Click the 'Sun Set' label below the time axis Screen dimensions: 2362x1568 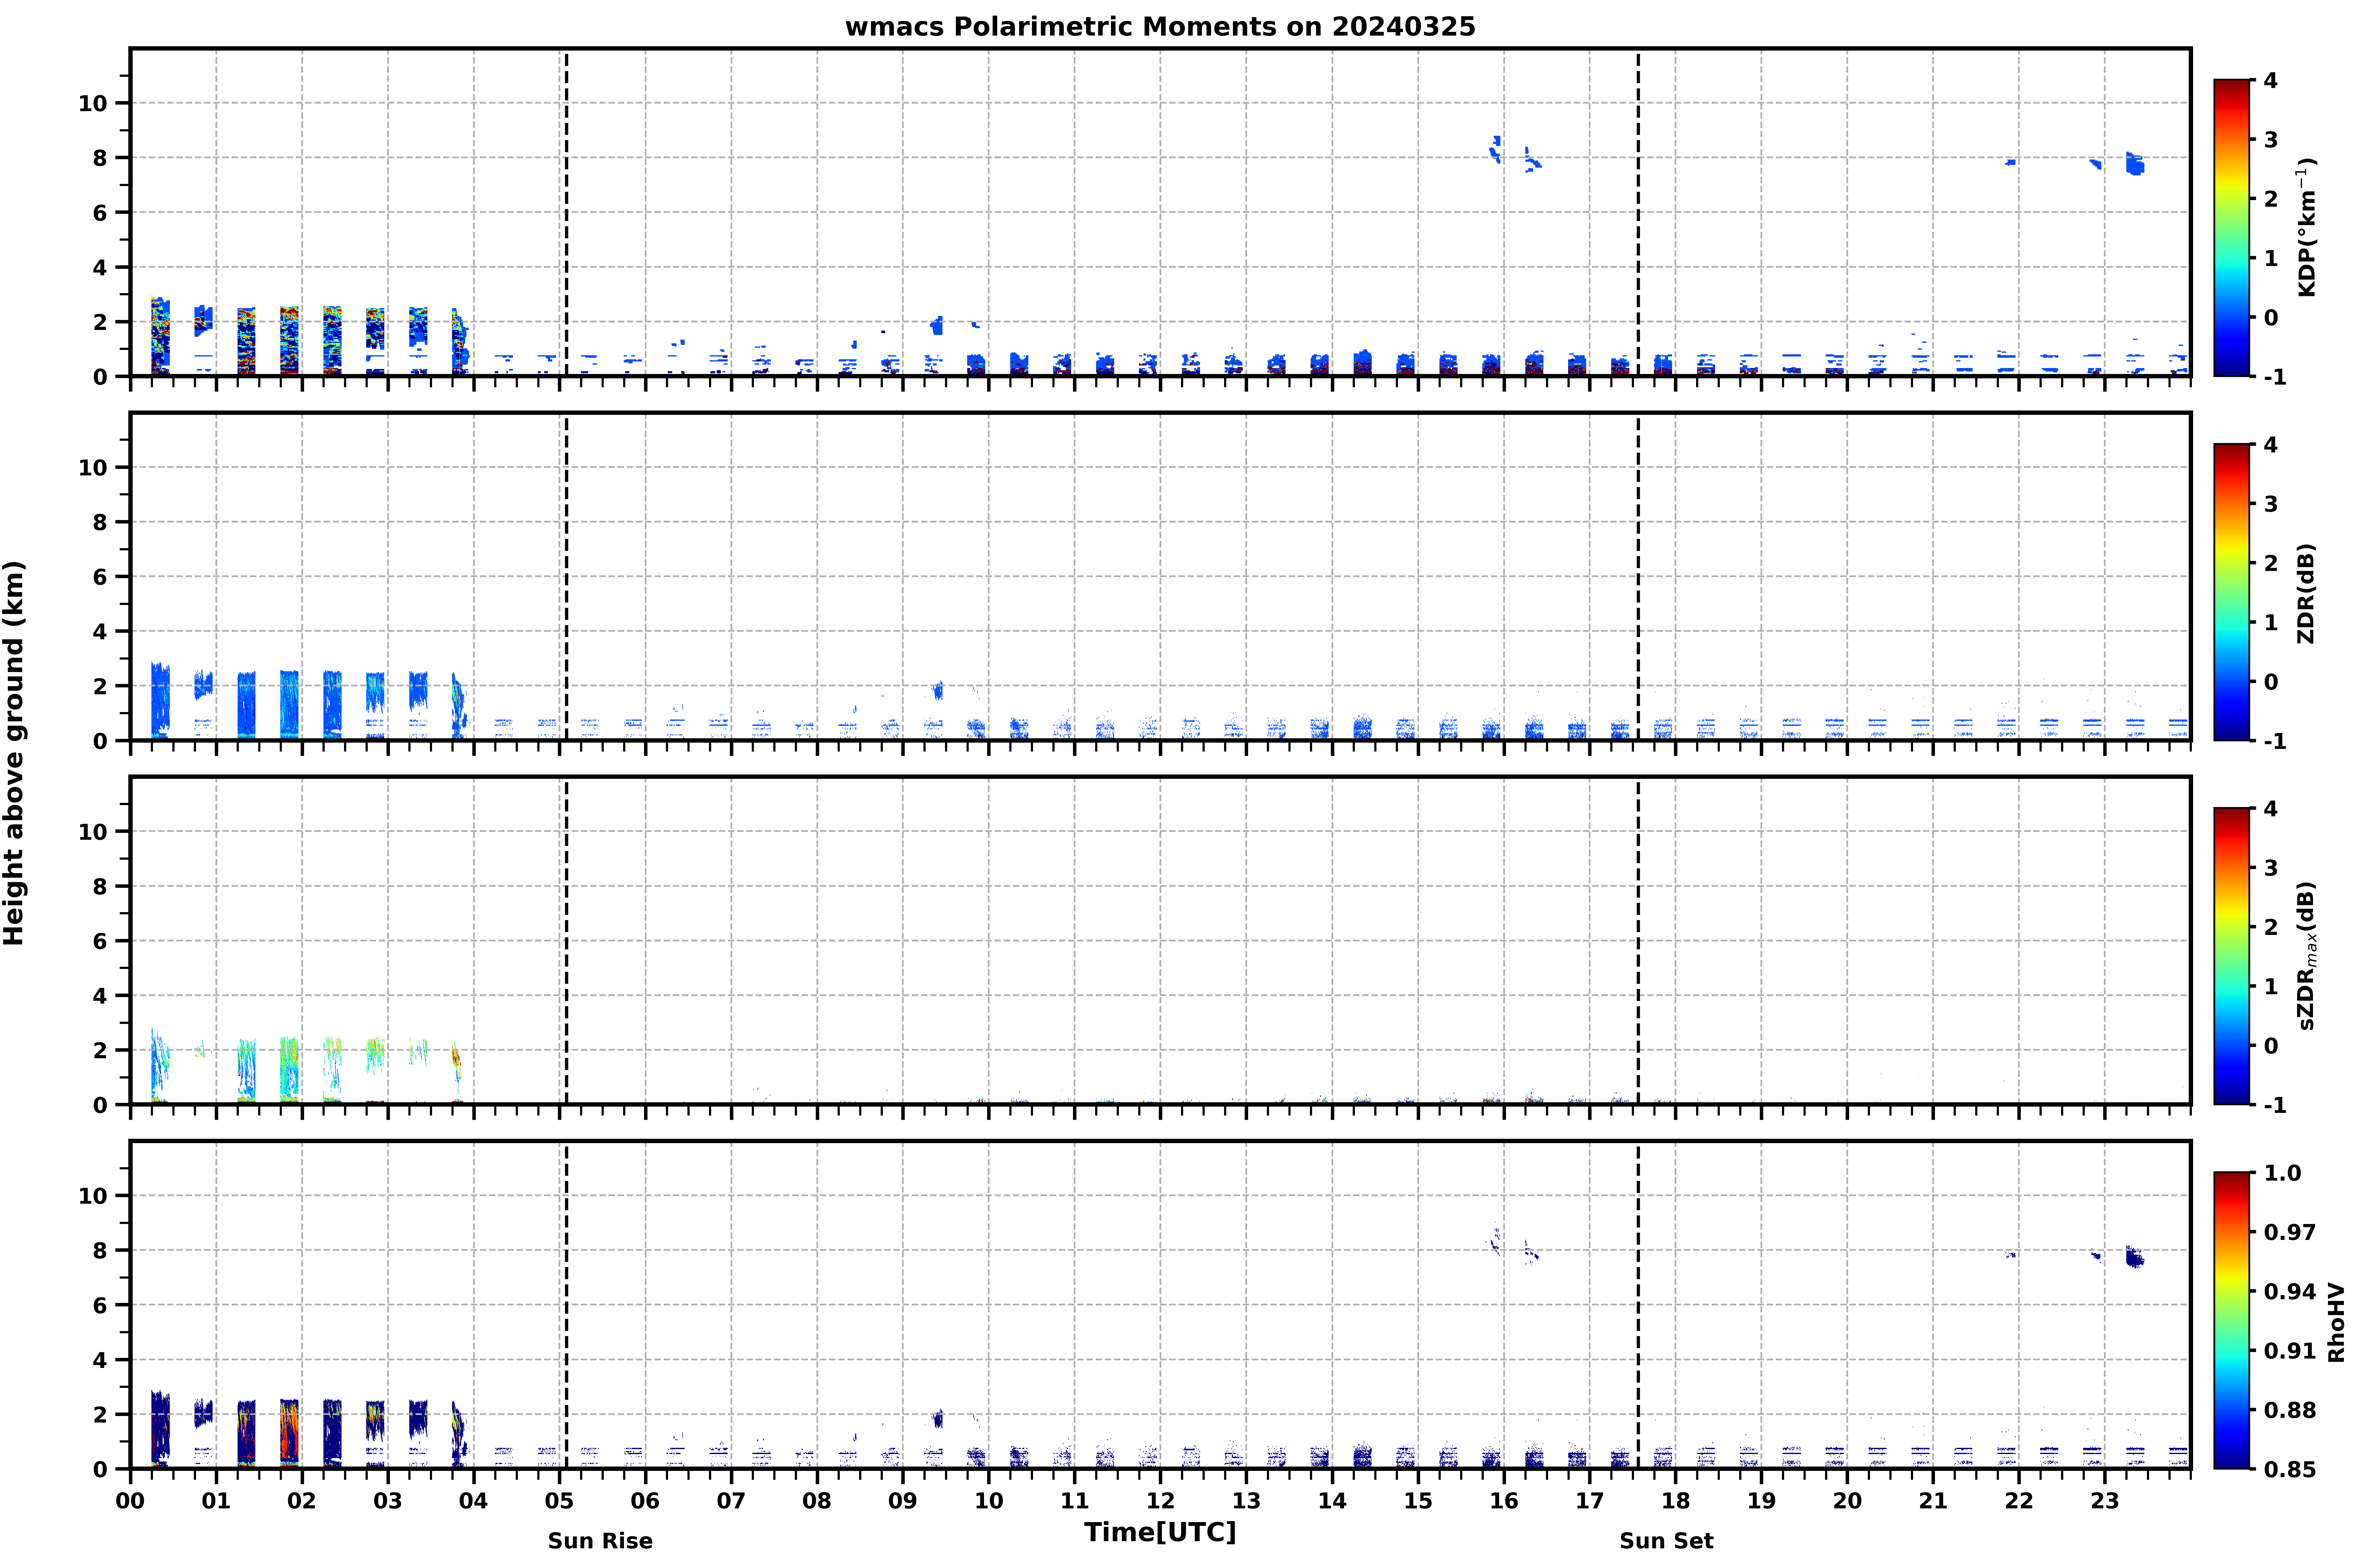[1666, 1541]
